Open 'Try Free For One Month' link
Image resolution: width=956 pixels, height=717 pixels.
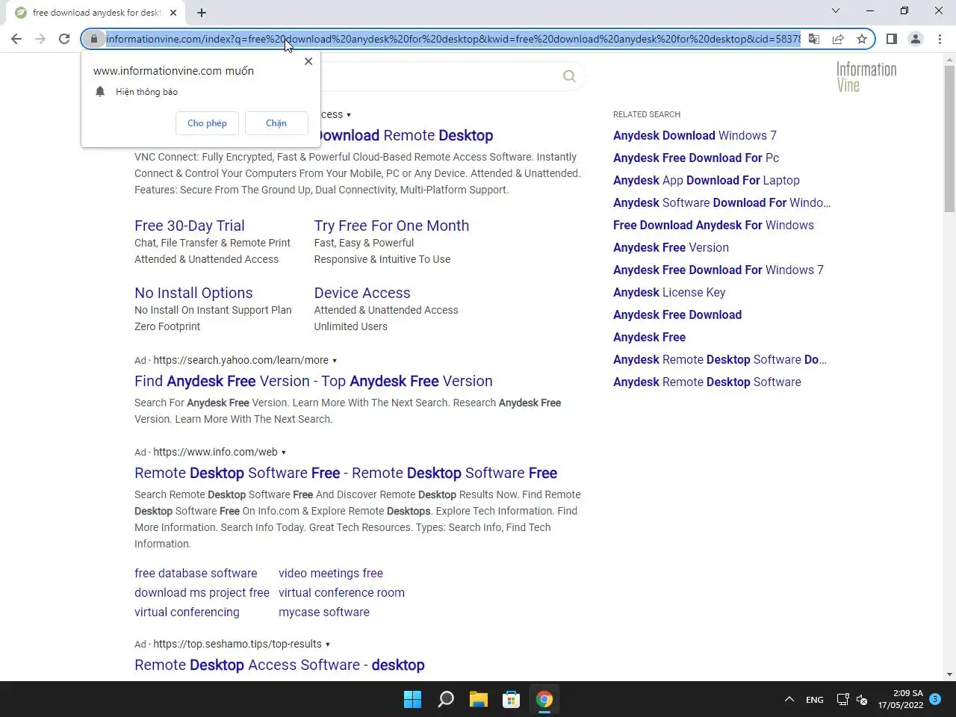pyautogui.click(x=391, y=226)
